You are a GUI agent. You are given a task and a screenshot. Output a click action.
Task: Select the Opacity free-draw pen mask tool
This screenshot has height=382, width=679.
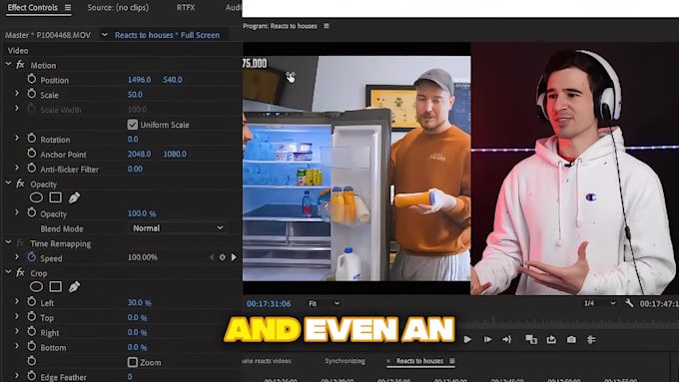75,197
